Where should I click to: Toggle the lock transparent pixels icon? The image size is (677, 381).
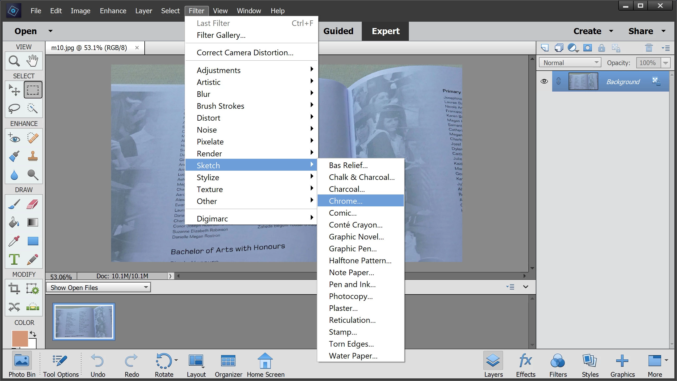(616, 48)
